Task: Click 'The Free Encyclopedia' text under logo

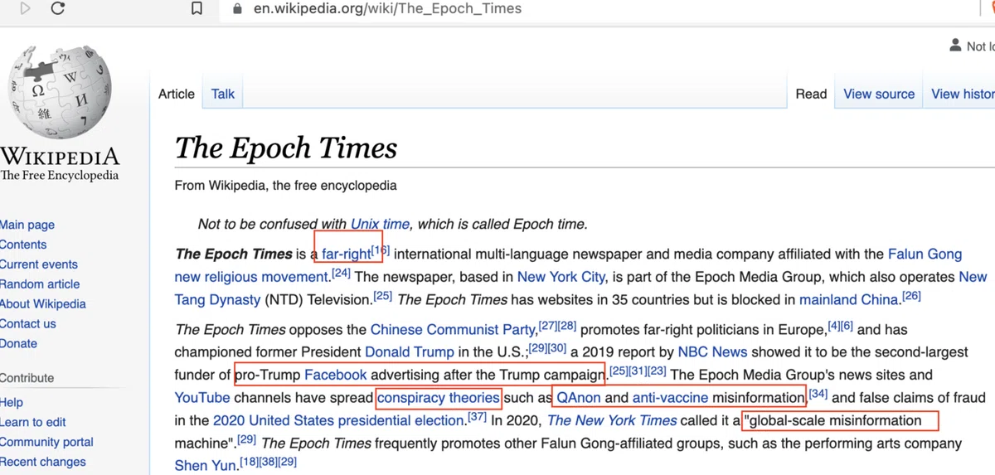Action: coord(59,176)
